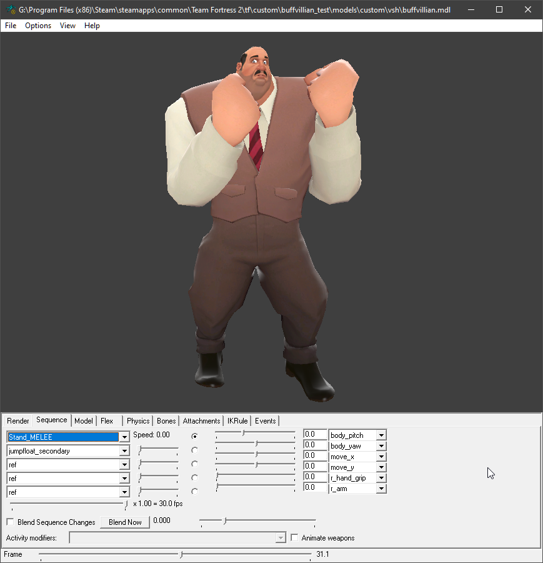Viewport: 543px width, 563px height.
Task: Click the playback speed slider above fps label
Action: tap(69, 504)
